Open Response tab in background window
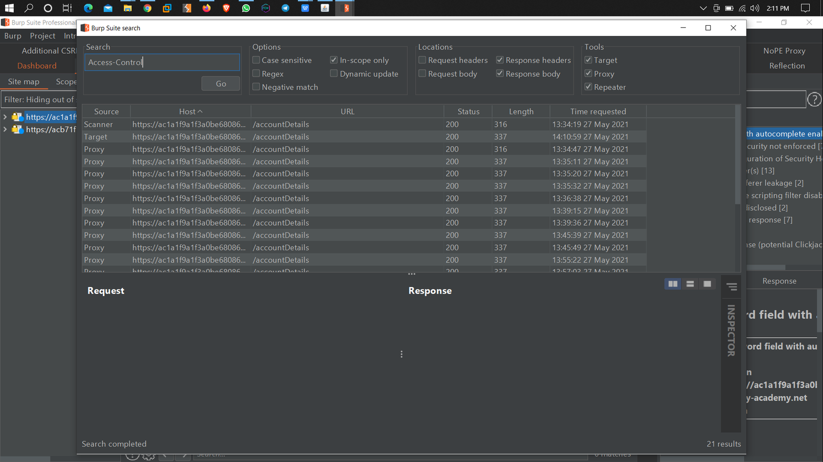The width and height of the screenshot is (823, 462). tap(779, 281)
